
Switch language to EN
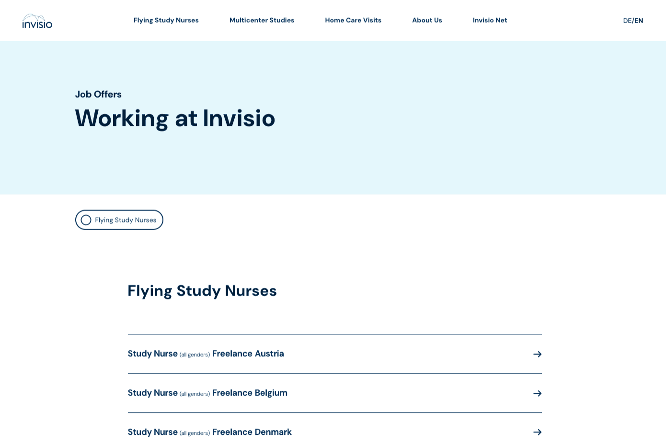639,21
